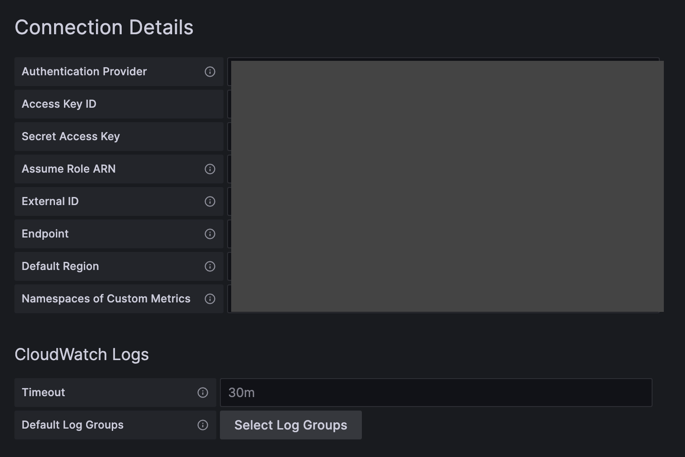Click the Connection Details heading
Image resolution: width=685 pixels, height=457 pixels.
pyautogui.click(x=104, y=27)
